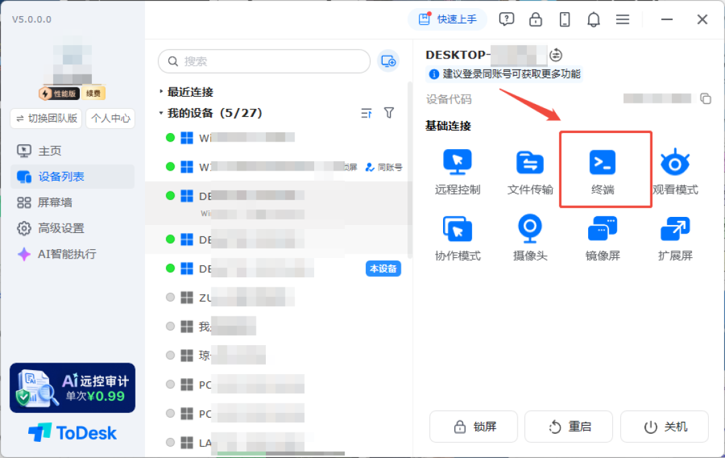Start Mirror Screen (镜像屏)
The image size is (725, 458).
tap(602, 238)
